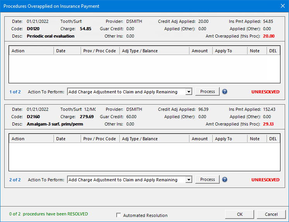Screen dimensions: 289x222
Task: Click the help icon for procedure D2160
Action: tap(225, 180)
